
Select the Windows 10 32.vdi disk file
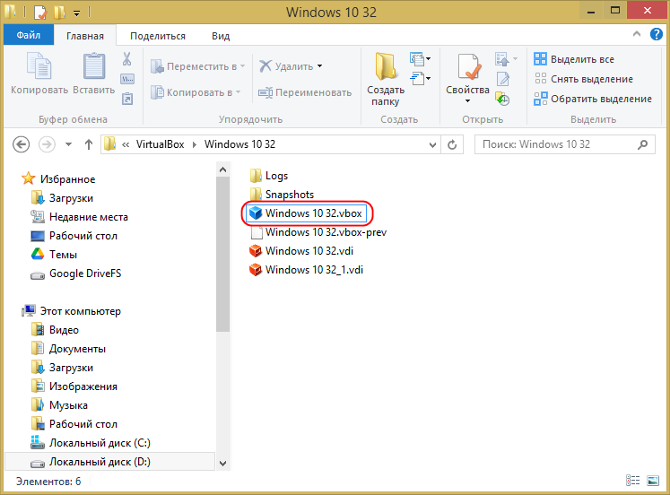(301, 251)
